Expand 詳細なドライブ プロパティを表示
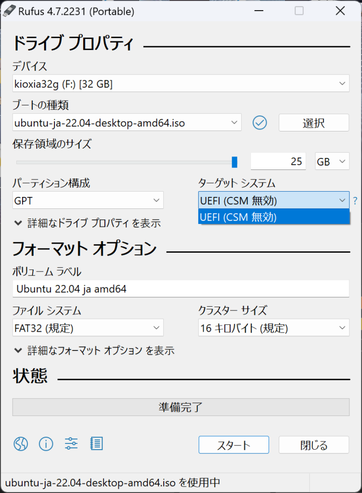The height and width of the screenshot is (493, 362). pyautogui.click(x=88, y=223)
